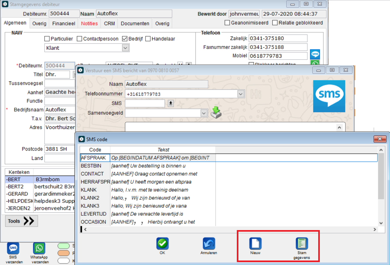Select the -BERT2 row in Kenteken list

(x=40, y=186)
